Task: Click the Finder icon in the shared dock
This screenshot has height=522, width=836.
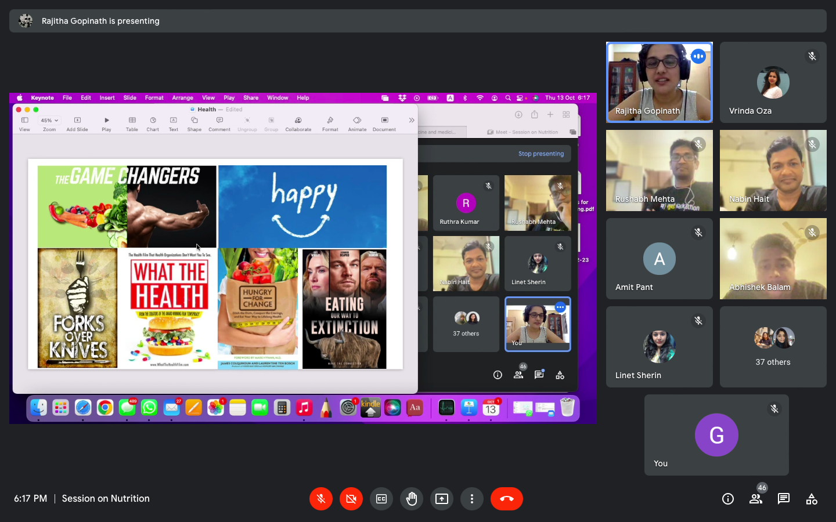Action: point(38,408)
